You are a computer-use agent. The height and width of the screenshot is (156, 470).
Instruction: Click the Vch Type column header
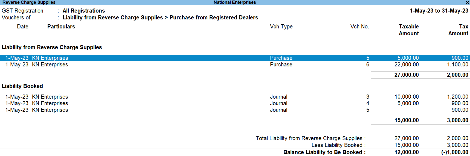[x=281, y=27]
